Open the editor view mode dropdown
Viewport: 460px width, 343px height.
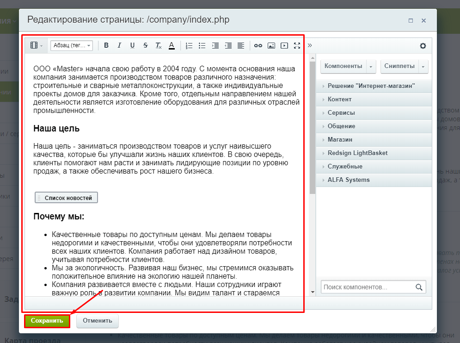tap(36, 45)
